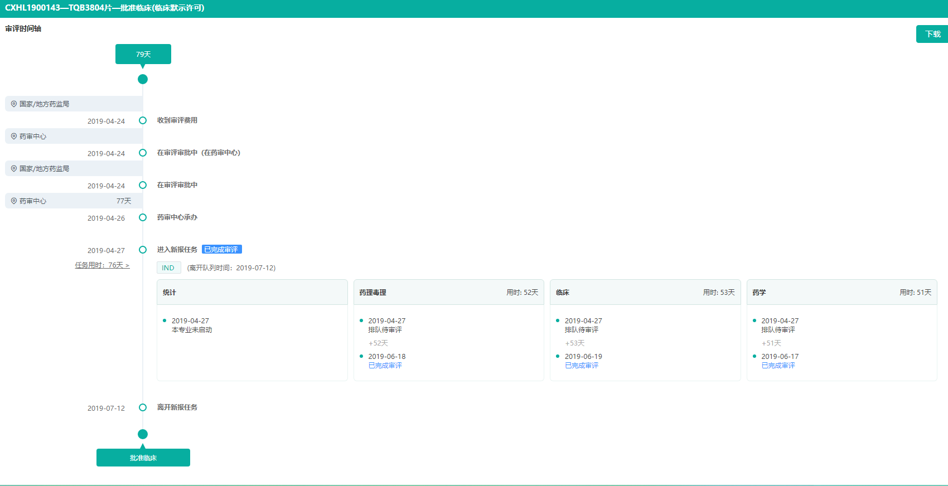948x486 pixels.
Task: Open 已完成审评 link in 临床 card
Action: (x=582, y=366)
